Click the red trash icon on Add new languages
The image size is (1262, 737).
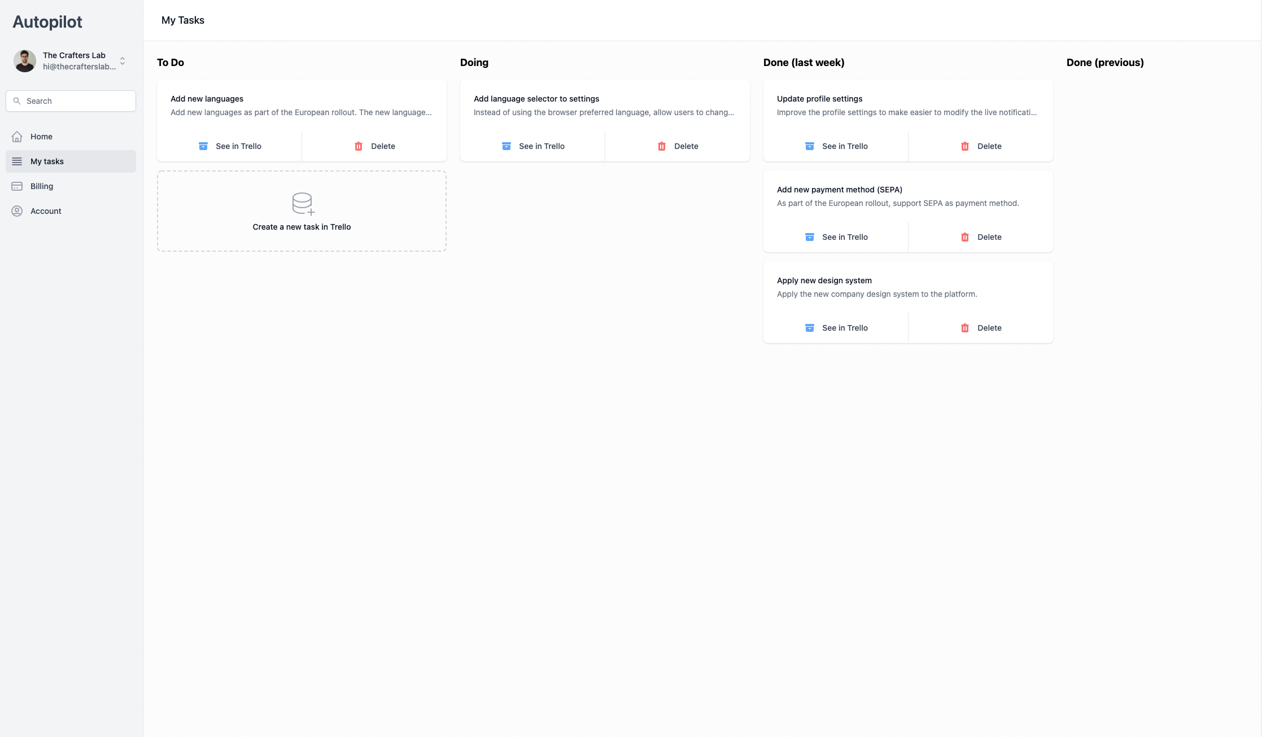click(359, 146)
